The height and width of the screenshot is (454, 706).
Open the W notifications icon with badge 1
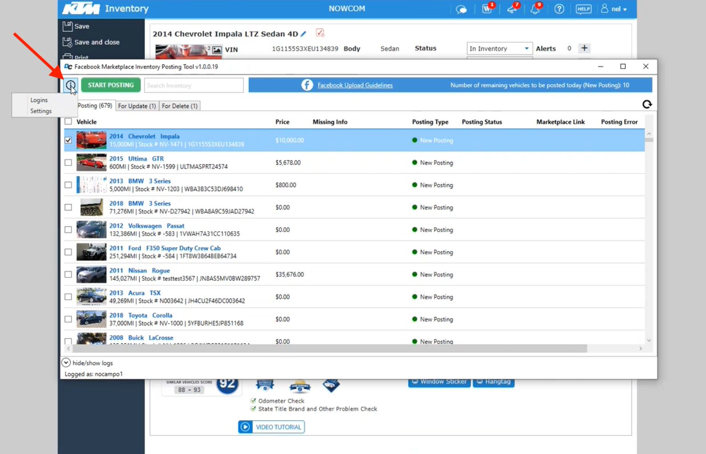[487, 8]
